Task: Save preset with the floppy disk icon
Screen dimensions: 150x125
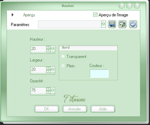Action: (112, 24)
